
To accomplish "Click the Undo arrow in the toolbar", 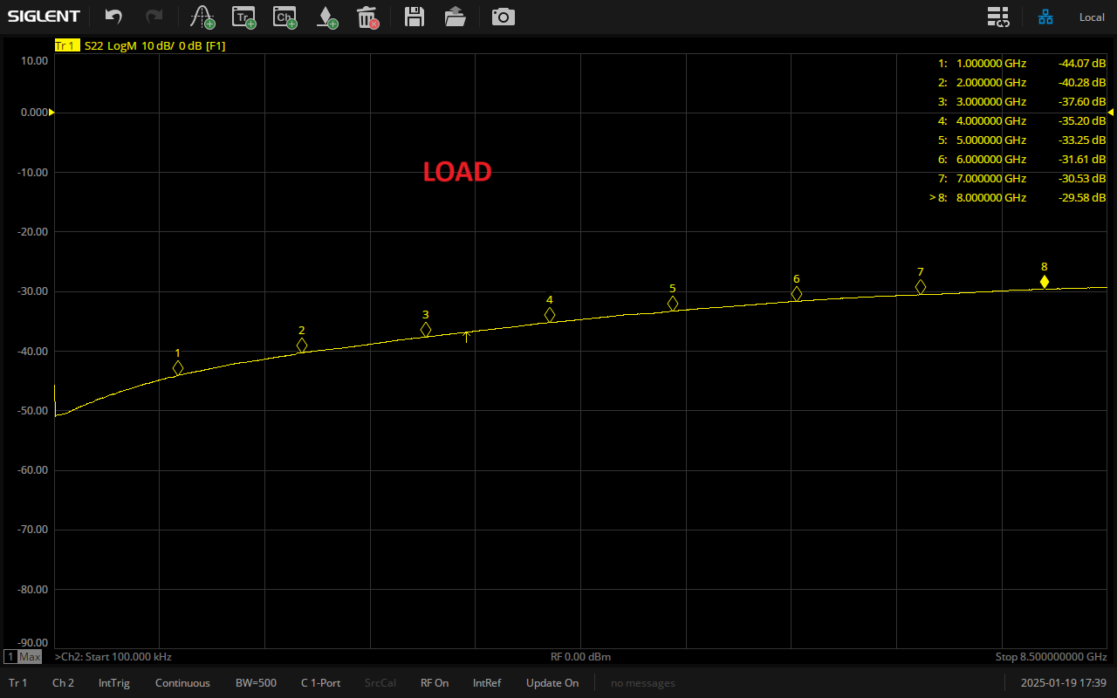I will tap(113, 17).
